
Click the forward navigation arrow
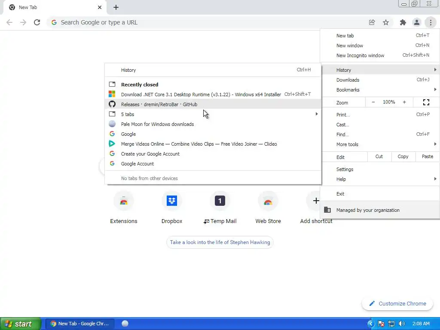[x=23, y=22]
